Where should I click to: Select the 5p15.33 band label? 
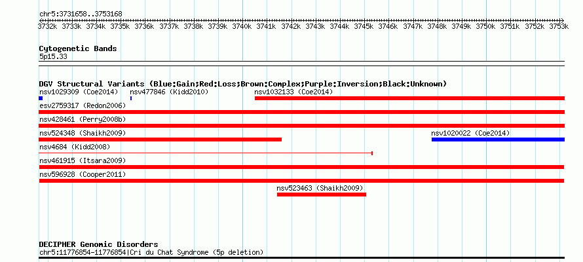click(x=53, y=57)
